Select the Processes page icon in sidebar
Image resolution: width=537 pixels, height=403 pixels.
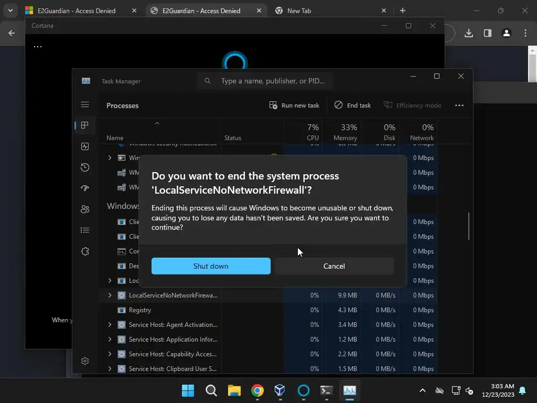85,125
